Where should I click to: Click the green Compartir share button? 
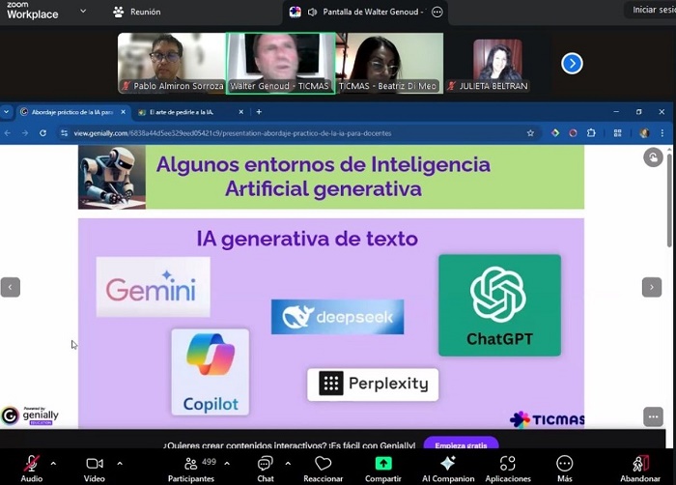click(x=383, y=465)
